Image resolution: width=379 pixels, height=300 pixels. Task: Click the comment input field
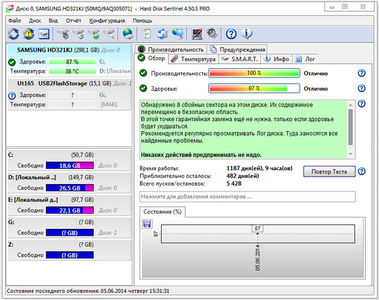pos(248,197)
